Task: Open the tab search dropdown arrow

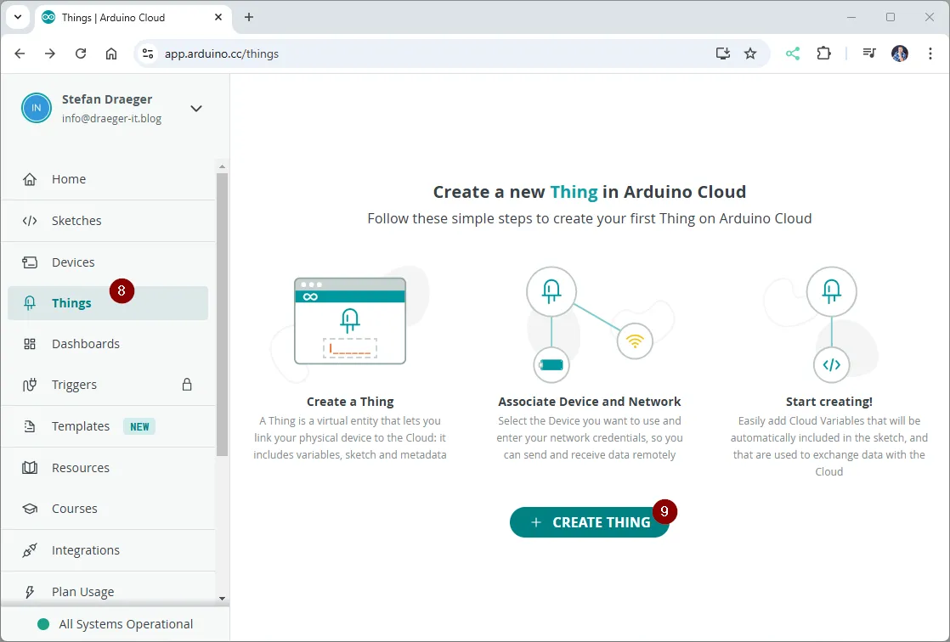Action: click(17, 17)
